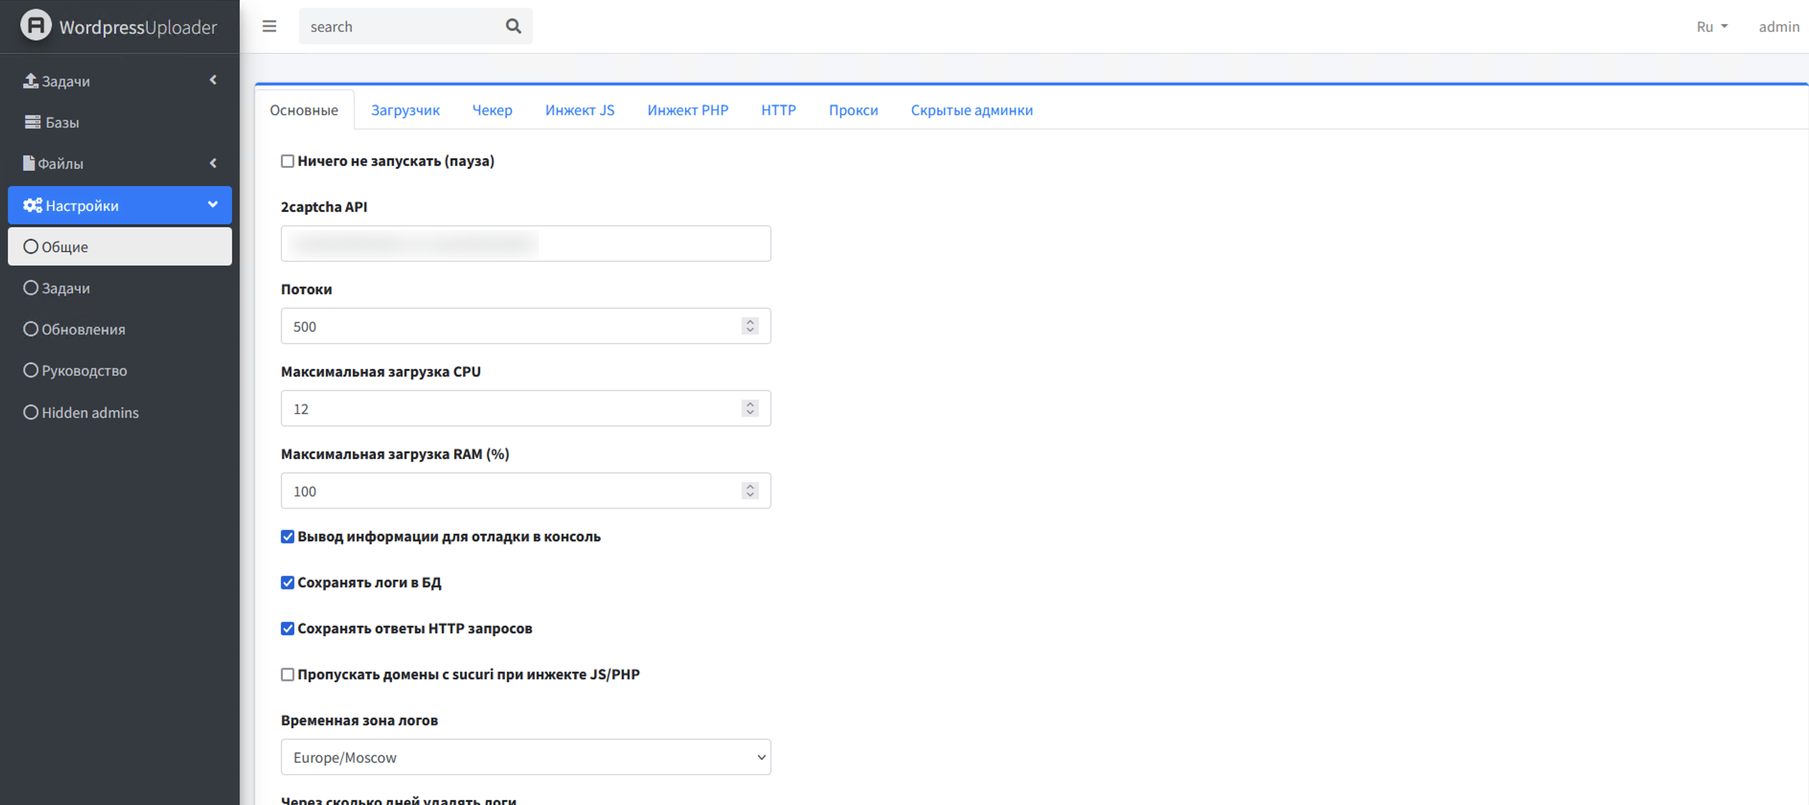This screenshot has height=805, width=1809.
Task: Click the admin user link
Action: pos(1778,26)
